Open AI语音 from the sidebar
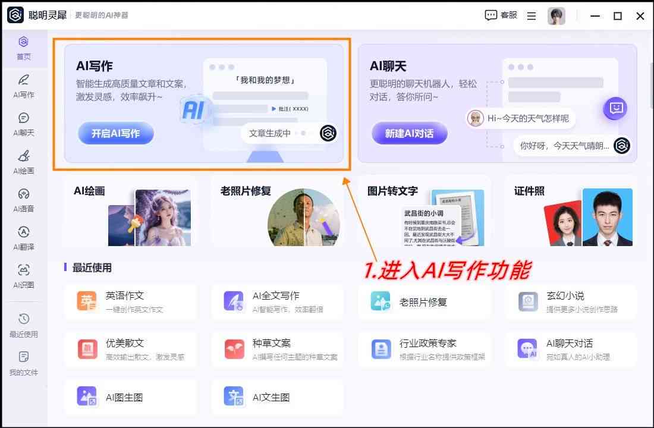Image resolution: width=654 pixels, height=428 pixels. coord(23,200)
